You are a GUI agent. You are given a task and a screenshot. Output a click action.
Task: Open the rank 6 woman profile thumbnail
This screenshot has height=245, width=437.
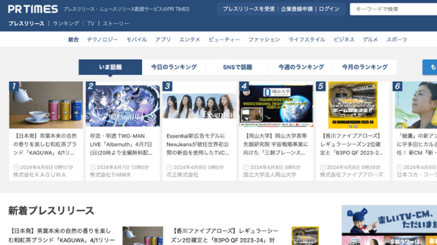pyautogui.click(x=416, y=105)
